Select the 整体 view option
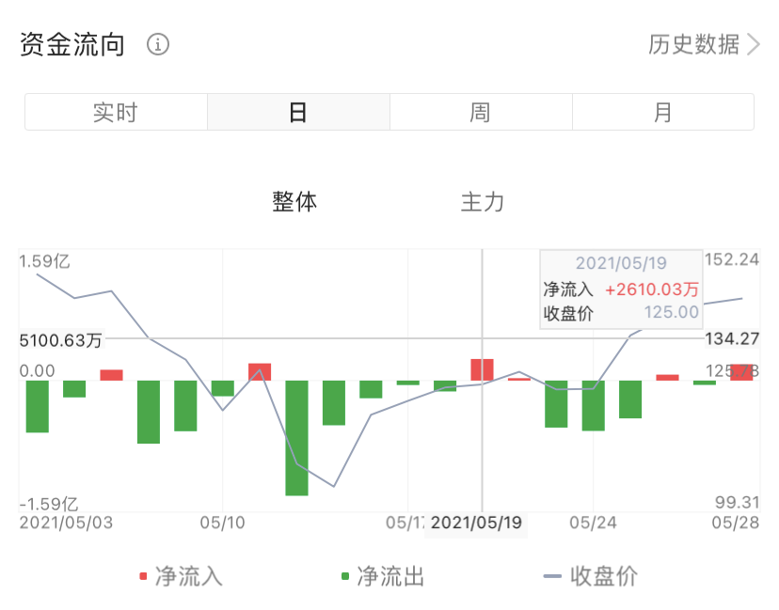 [294, 201]
